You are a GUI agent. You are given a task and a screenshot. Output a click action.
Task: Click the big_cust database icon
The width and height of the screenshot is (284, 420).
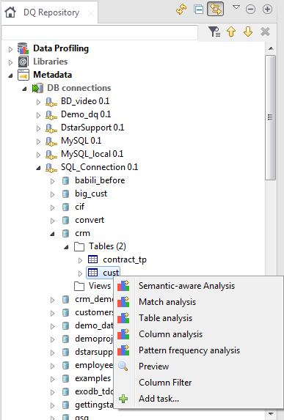pos(65,194)
